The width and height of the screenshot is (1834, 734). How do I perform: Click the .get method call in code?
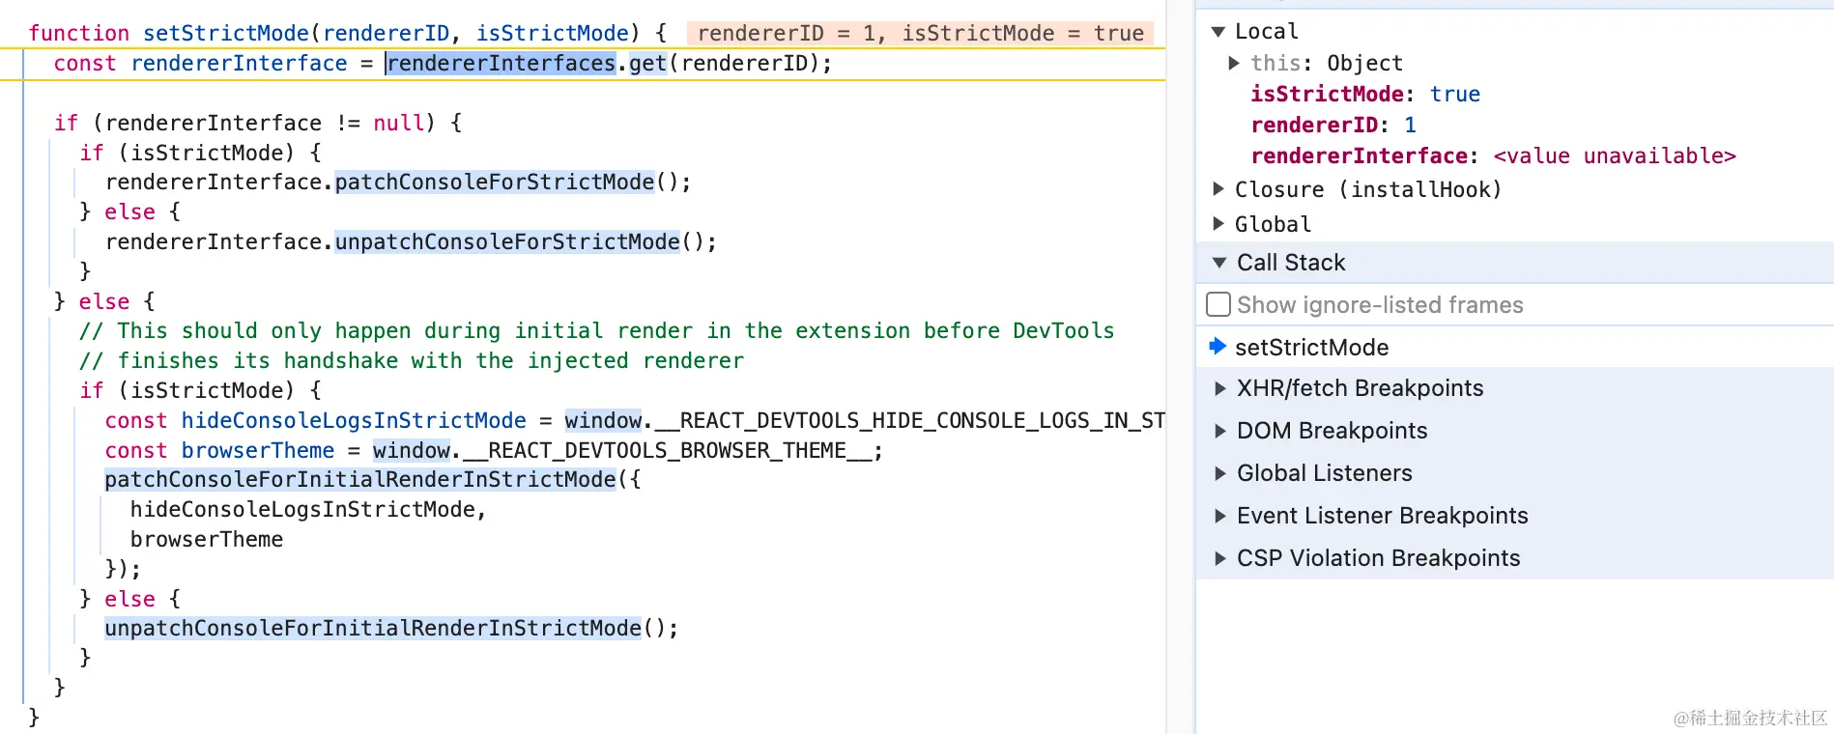click(x=647, y=64)
